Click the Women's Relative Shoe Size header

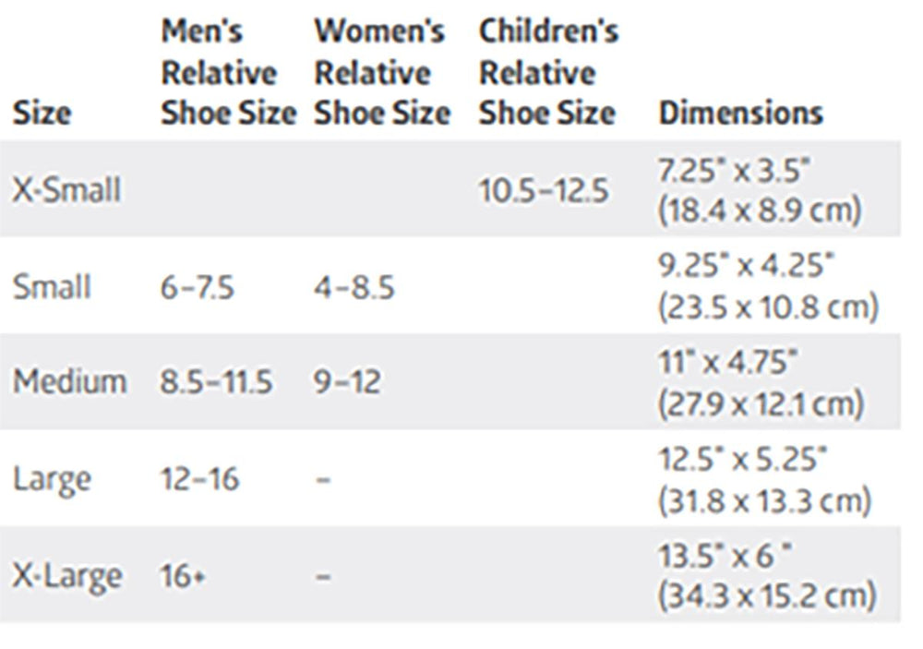pos(382,72)
